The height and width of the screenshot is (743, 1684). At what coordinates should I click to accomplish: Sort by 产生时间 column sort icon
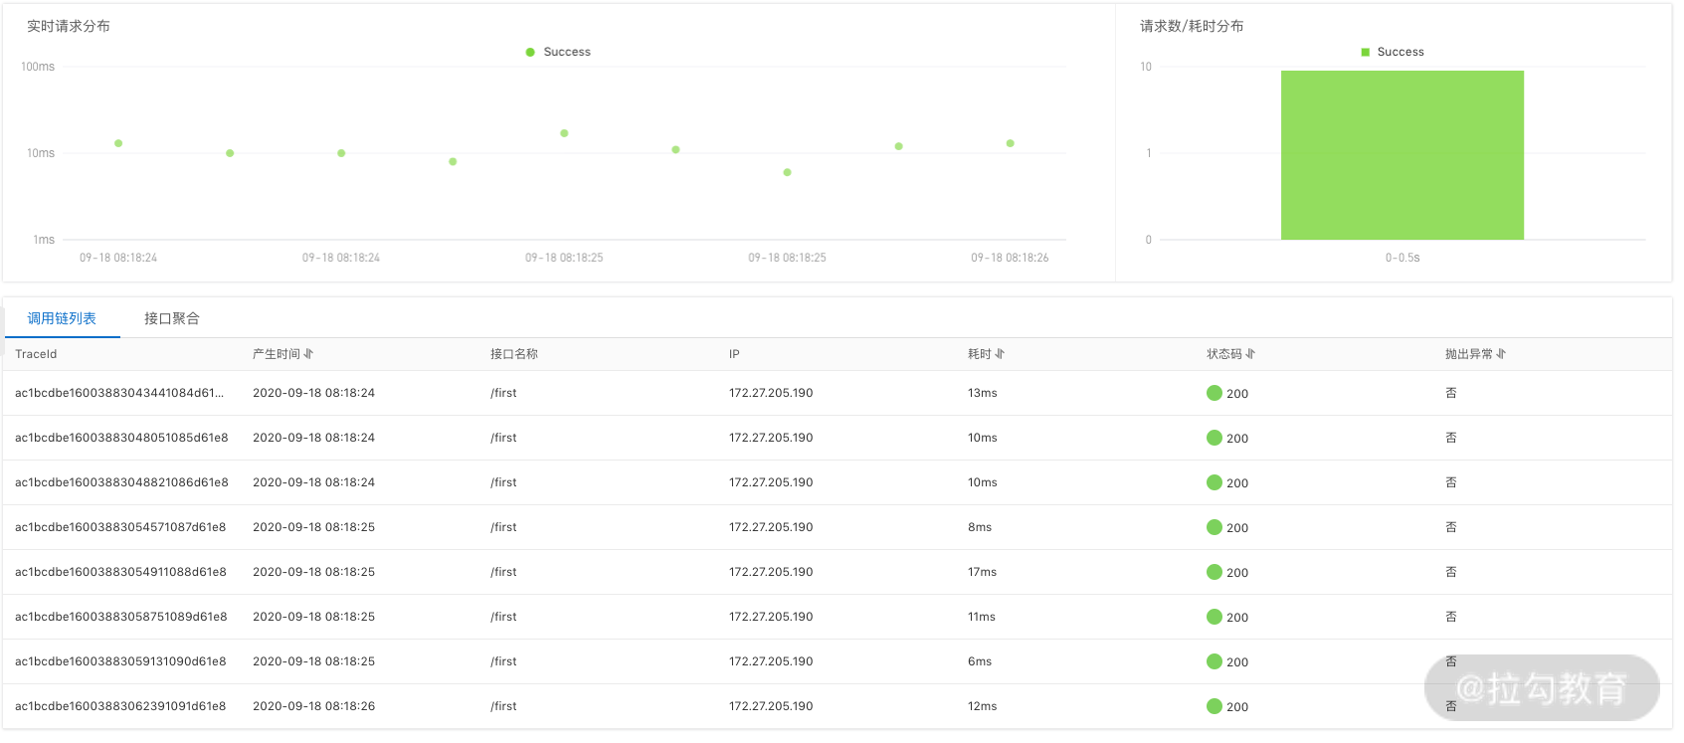pyautogui.click(x=308, y=354)
